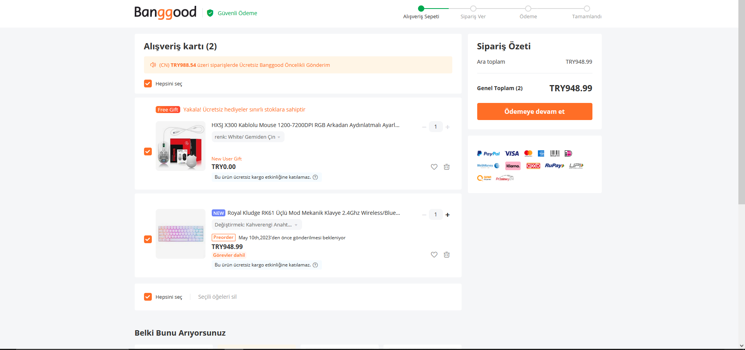Decrease quantity of the HXSJ X300 mouse

[424, 127]
